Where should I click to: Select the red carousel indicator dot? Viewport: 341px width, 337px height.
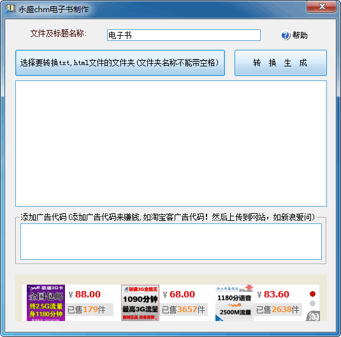pyautogui.click(x=312, y=294)
